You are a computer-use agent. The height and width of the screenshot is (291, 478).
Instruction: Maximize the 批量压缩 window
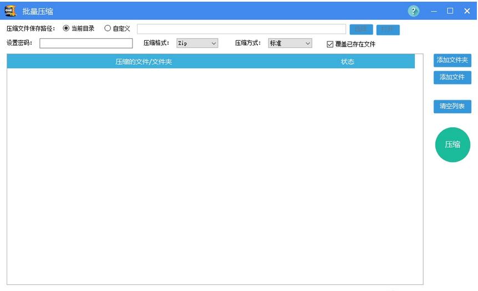(450, 11)
